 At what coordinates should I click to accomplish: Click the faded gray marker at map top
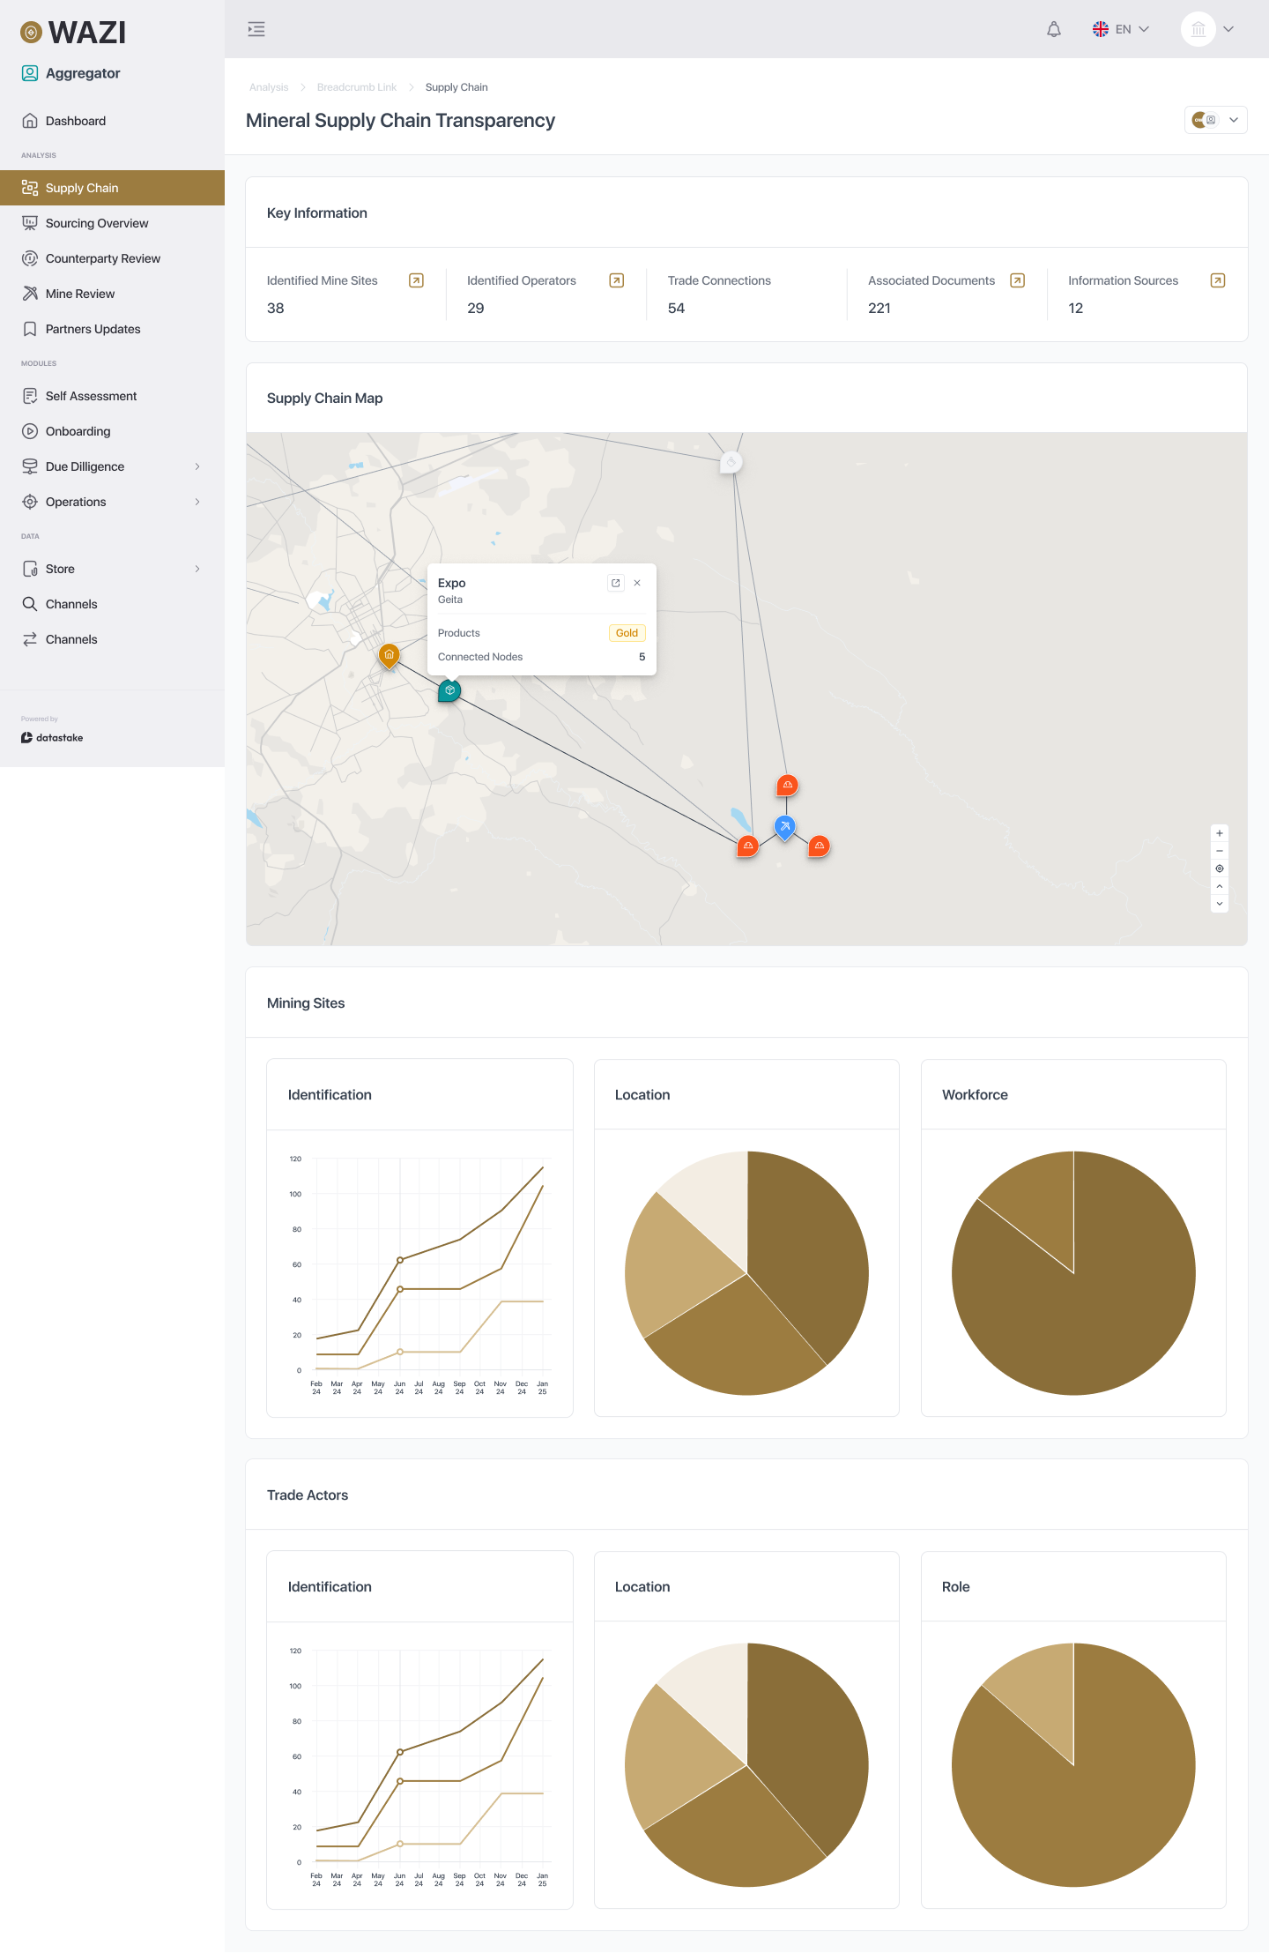(x=731, y=462)
